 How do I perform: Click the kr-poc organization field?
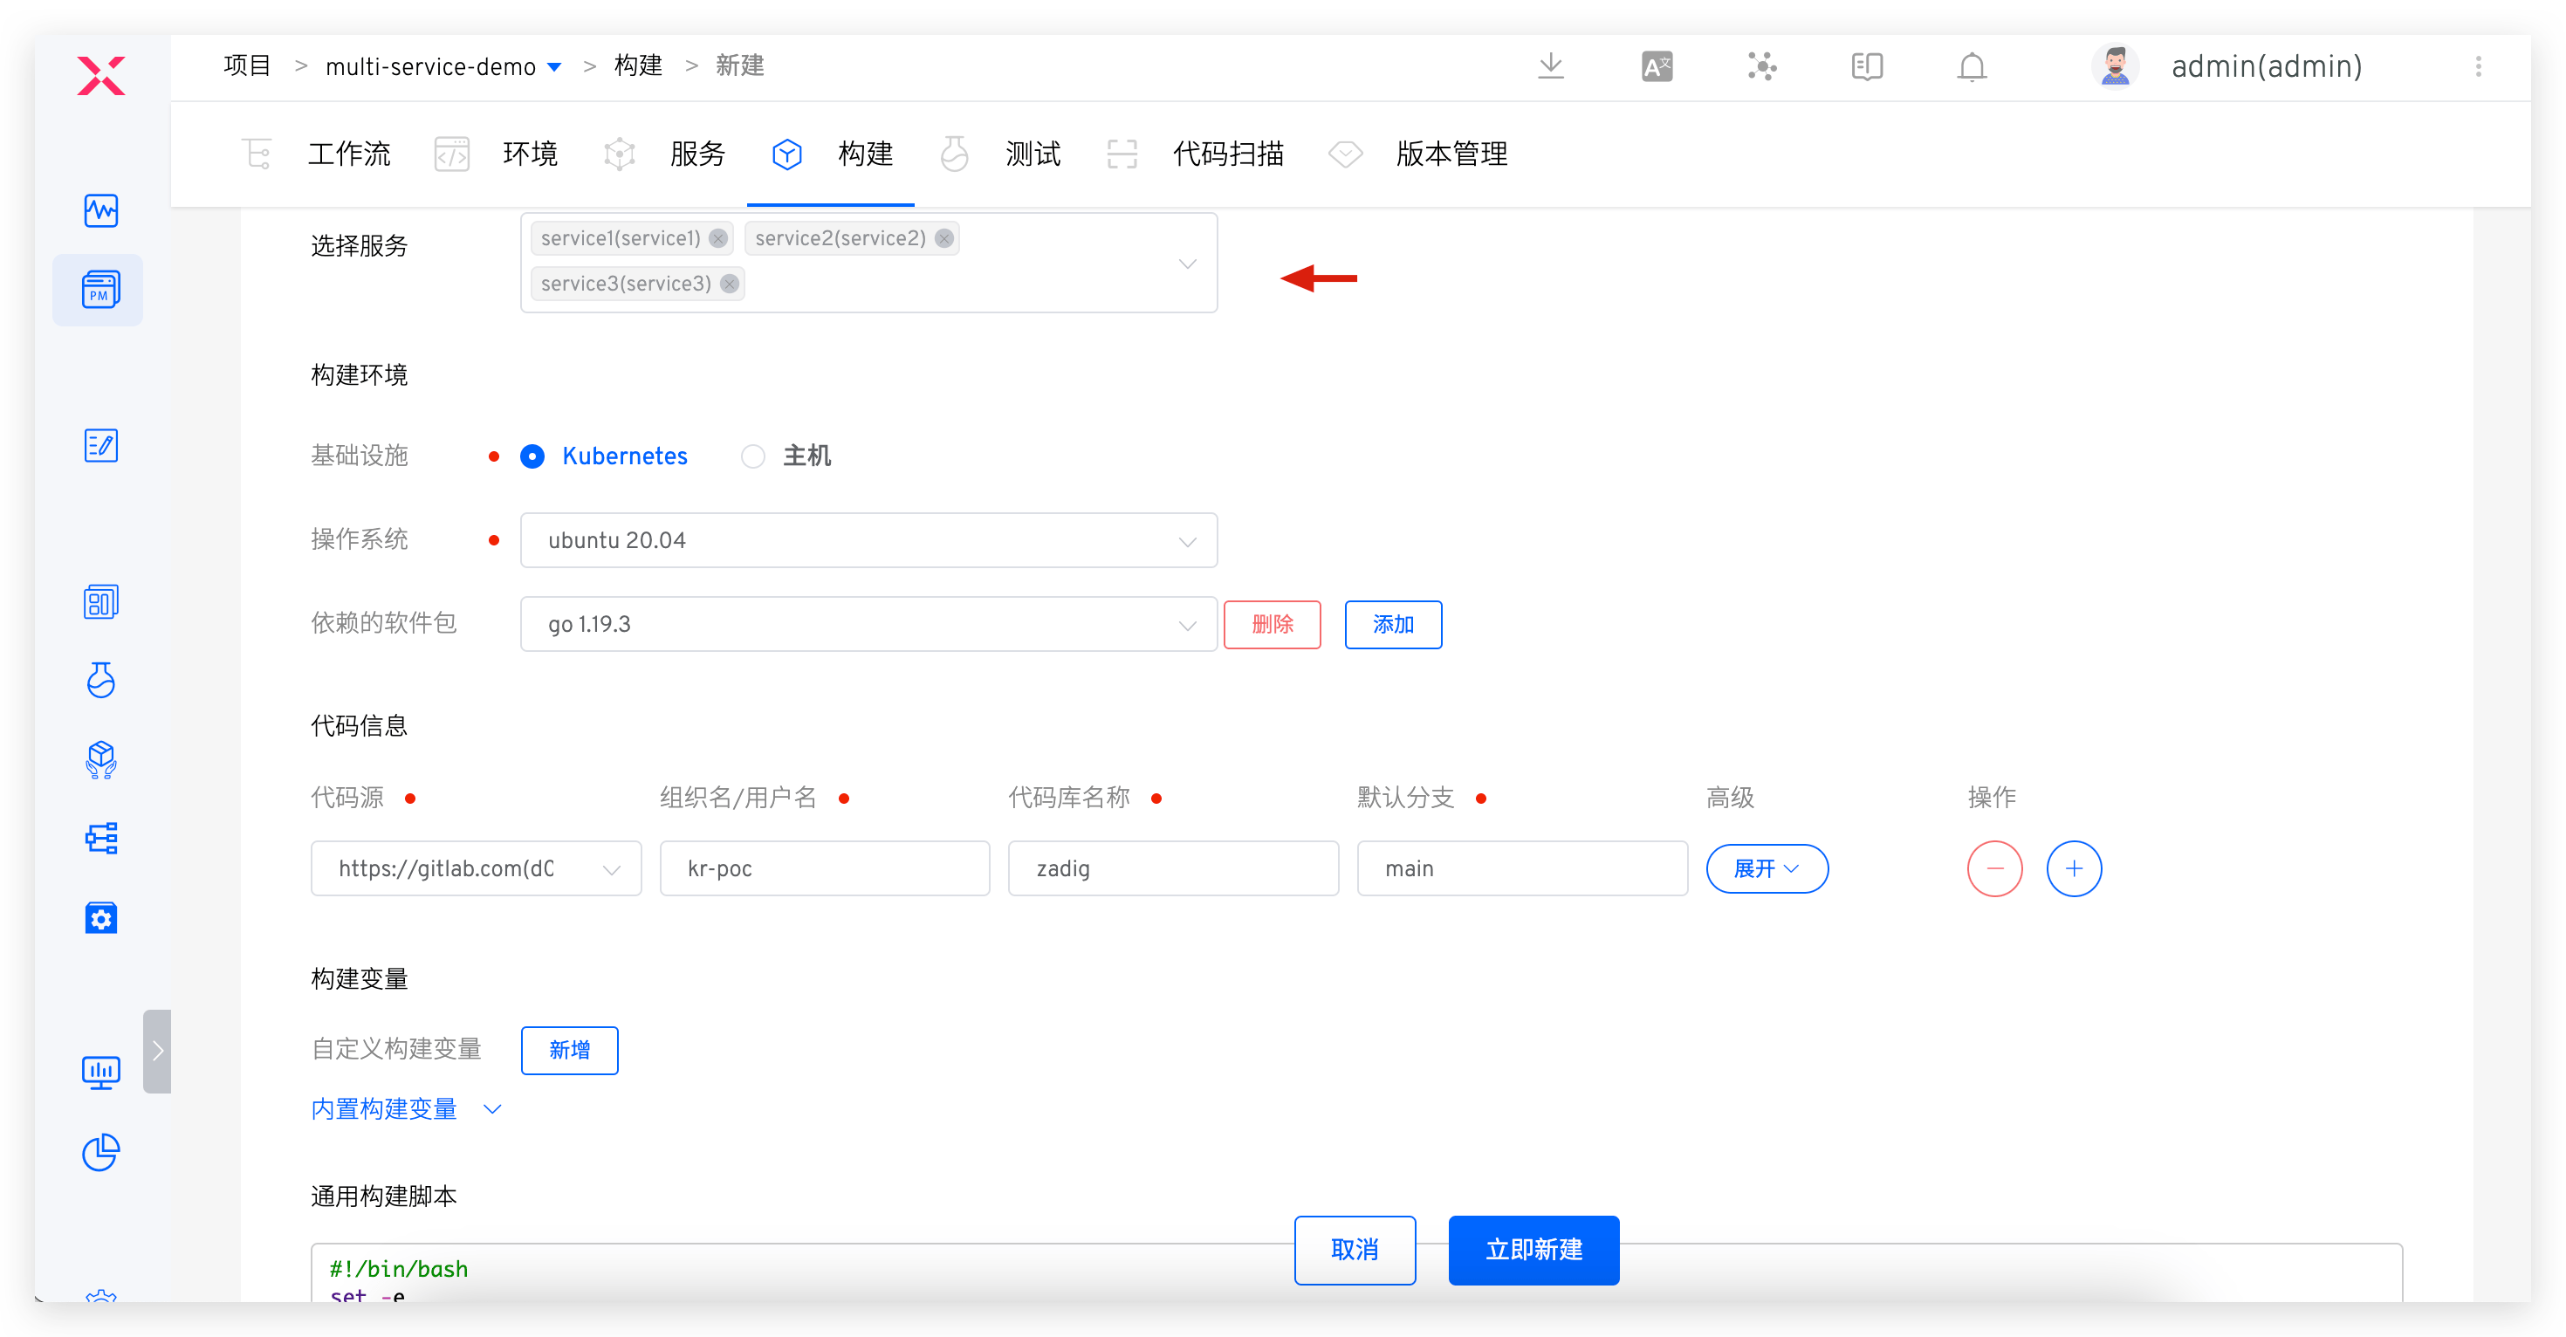pos(824,868)
